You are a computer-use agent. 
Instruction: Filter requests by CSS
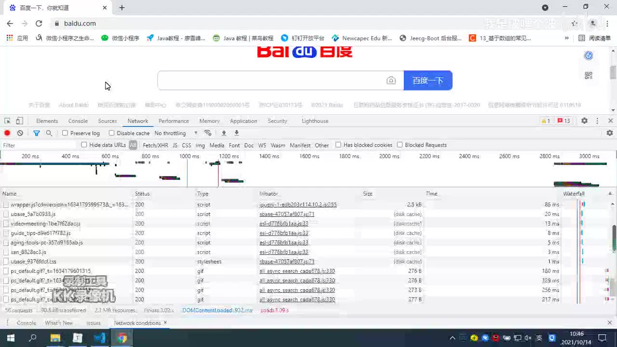click(186, 145)
